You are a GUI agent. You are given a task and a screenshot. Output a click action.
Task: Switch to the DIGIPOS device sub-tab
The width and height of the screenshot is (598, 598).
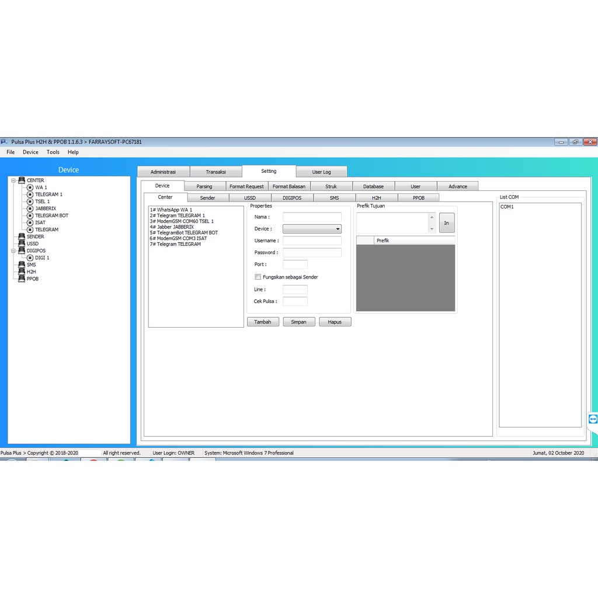click(x=292, y=197)
